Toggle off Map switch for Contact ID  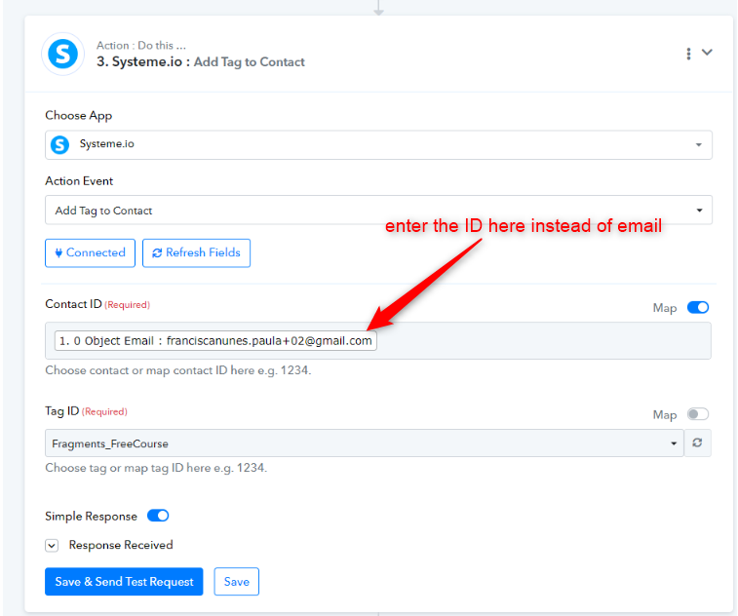point(698,307)
